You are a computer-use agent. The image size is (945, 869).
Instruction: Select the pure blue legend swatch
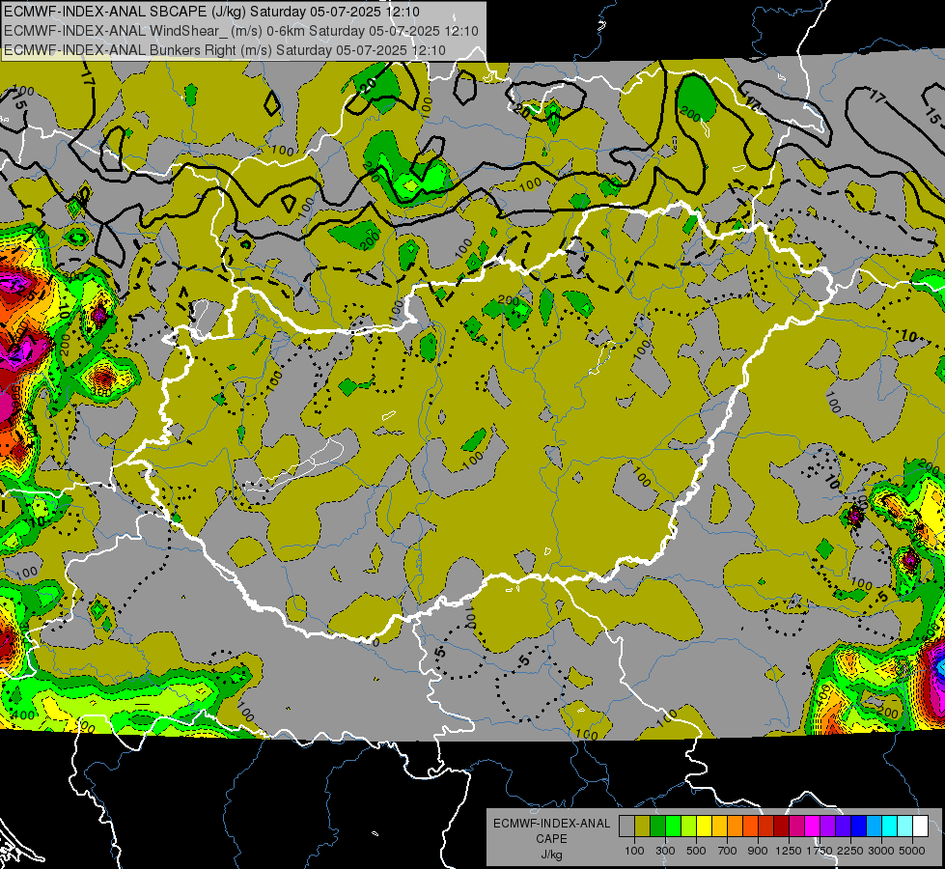[859, 826]
